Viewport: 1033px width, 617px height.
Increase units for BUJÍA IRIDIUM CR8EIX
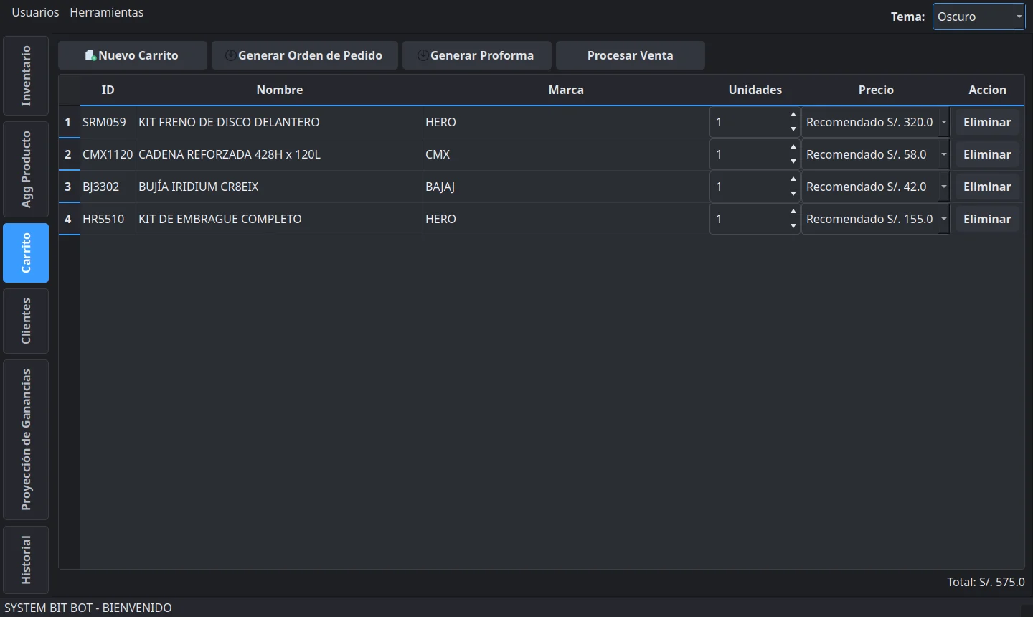pyautogui.click(x=793, y=179)
